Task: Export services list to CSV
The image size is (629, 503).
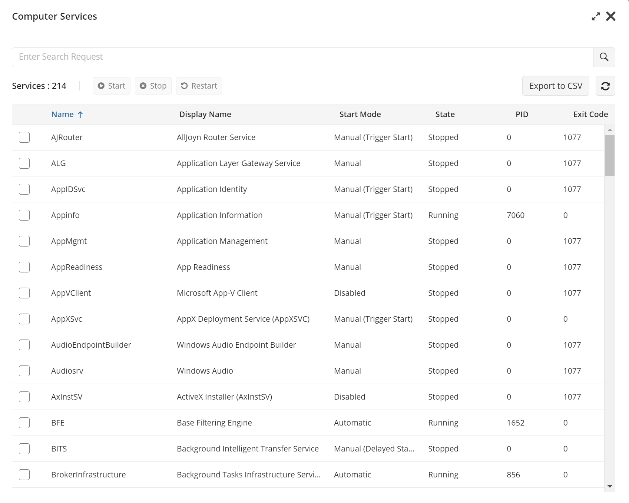Action: pyautogui.click(x=556, y=86)
